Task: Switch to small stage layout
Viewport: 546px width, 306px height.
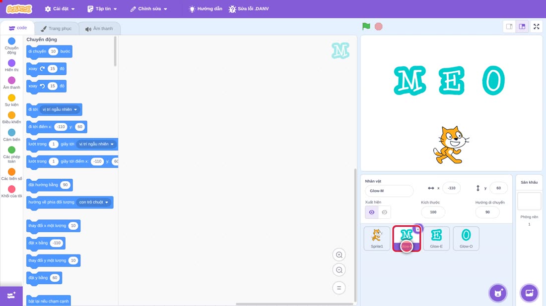Action: point(509,26)
